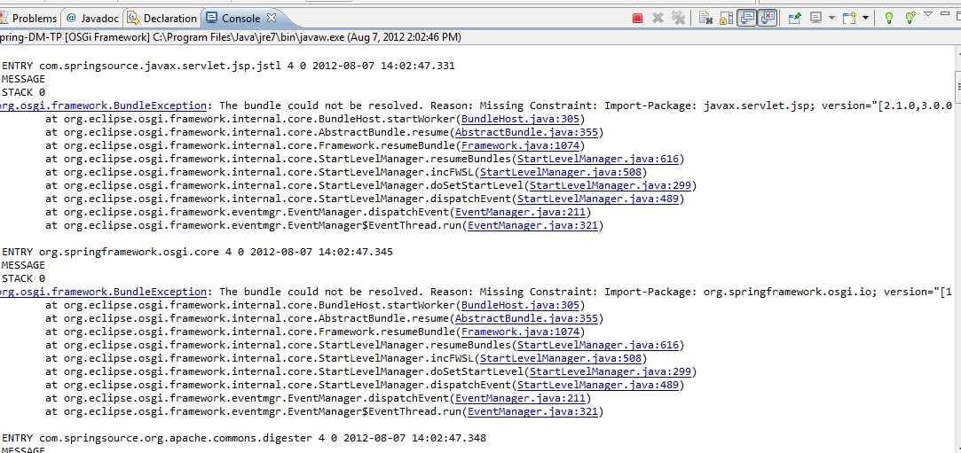
Task: Open StartLevelManager.java:508 link in osgi.core stack
Action: pyautogui.click(x=560, y=359)
